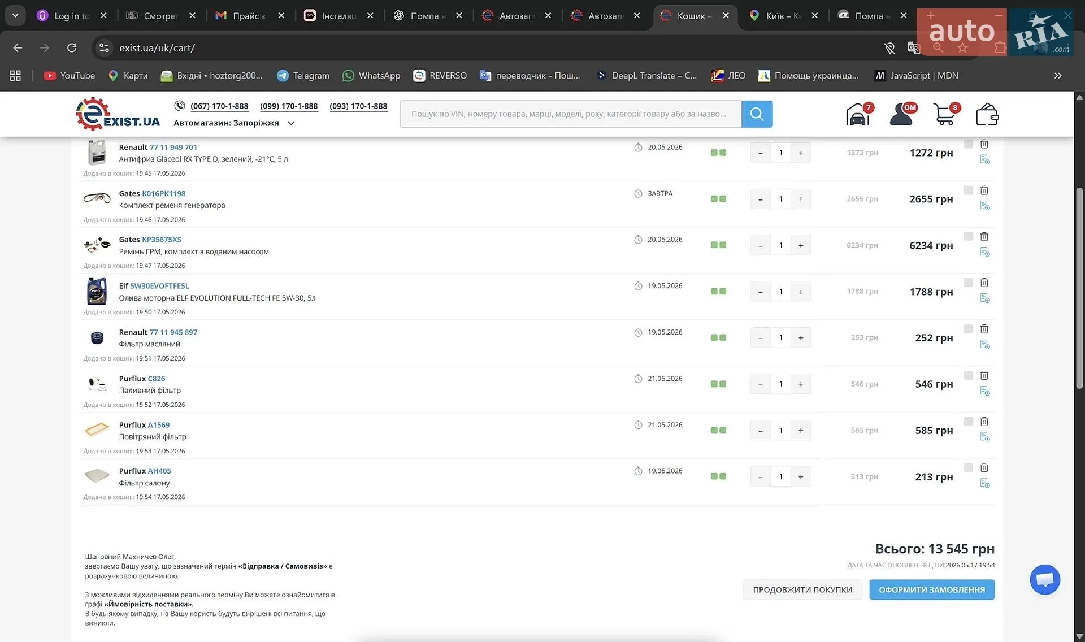1085x642 pixels.
Task: Delete the Purflux AH405 cabin filter
Action: pos(984,468)
